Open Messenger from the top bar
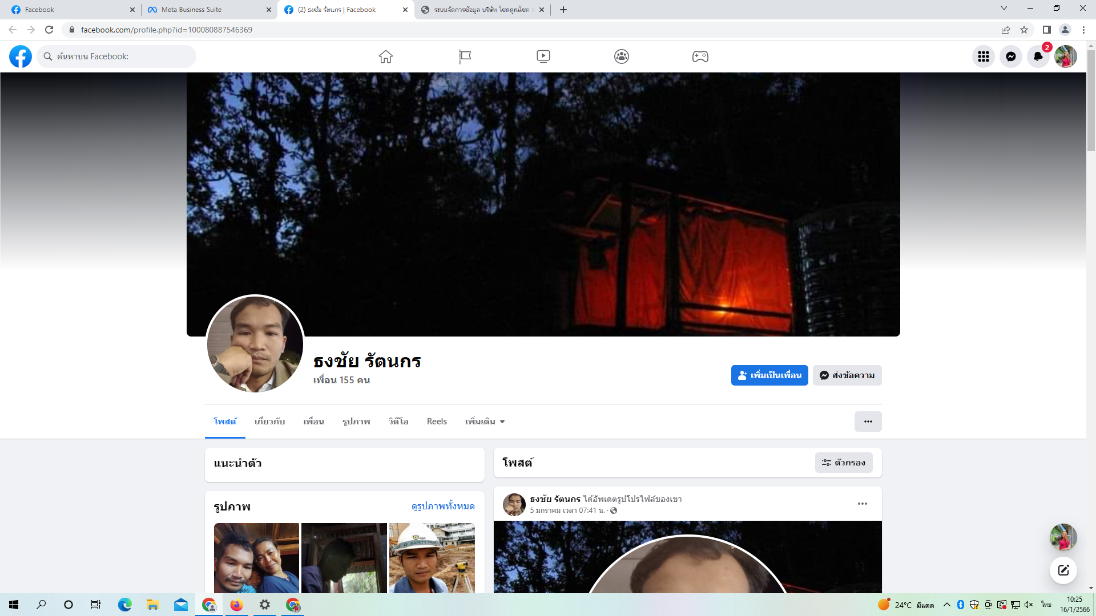 point(1010,56)
